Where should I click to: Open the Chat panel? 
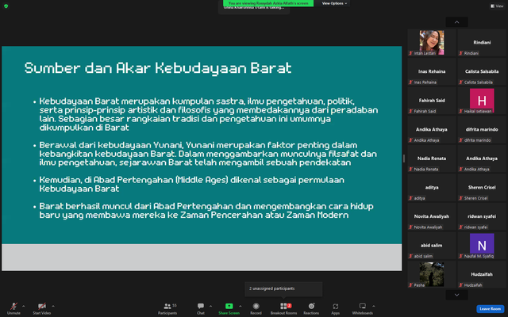coord(201,308)
